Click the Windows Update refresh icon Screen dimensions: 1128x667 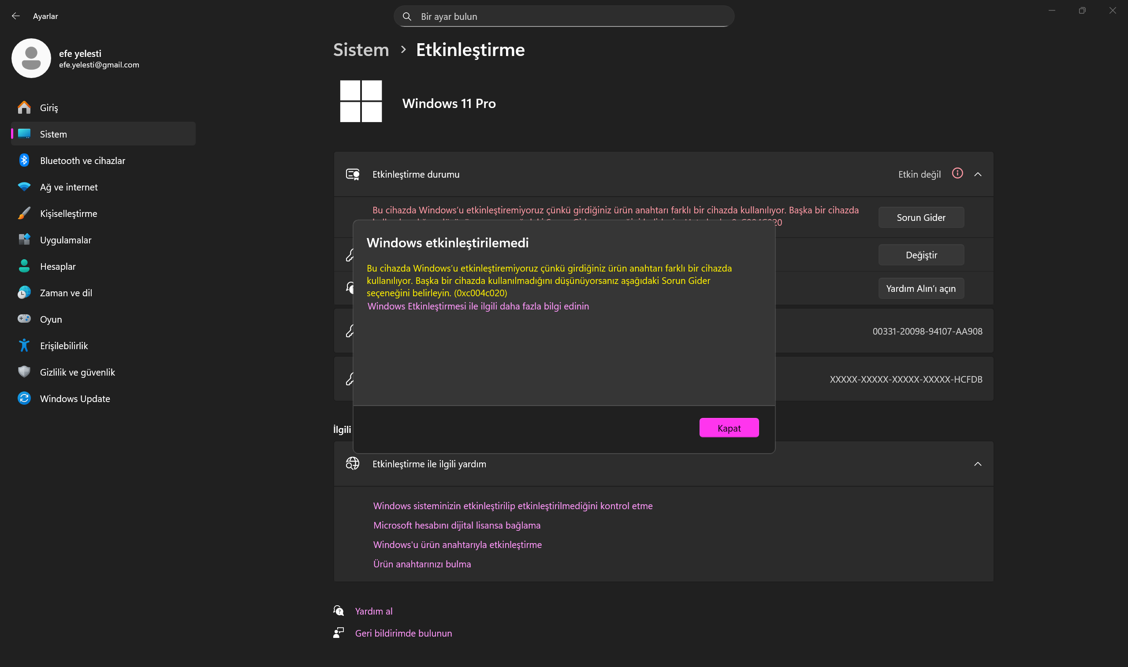click(x=24, y=398)
